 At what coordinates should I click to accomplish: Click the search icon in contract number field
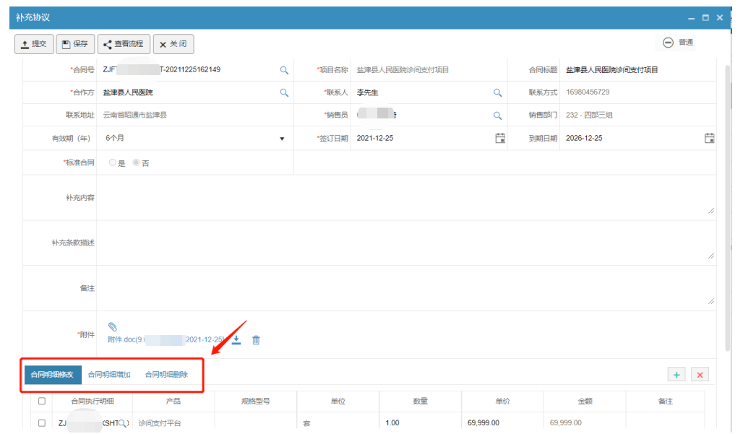click(x=284, y=70)
